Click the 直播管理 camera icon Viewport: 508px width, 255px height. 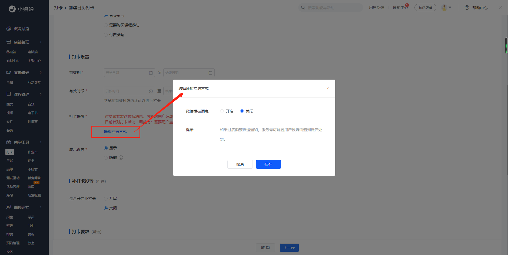pos(9,73)
